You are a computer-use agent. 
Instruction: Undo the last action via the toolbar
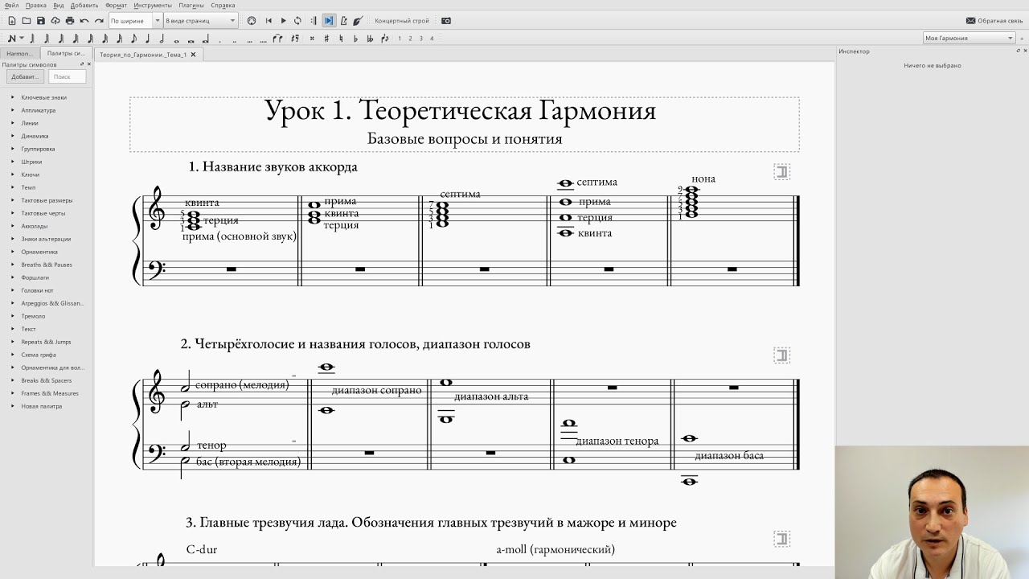(x=84, y=21)
